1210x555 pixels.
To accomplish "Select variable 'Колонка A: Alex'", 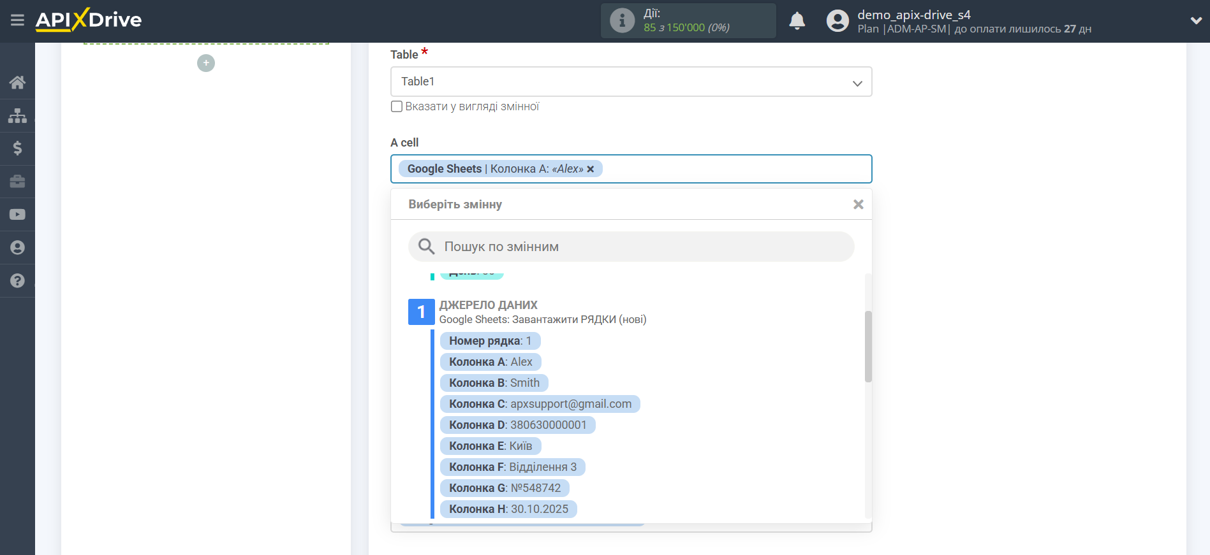I will [491, 362].
